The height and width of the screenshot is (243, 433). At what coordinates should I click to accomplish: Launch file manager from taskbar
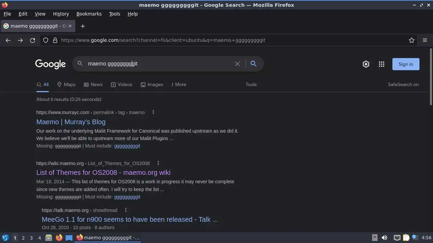49,238
